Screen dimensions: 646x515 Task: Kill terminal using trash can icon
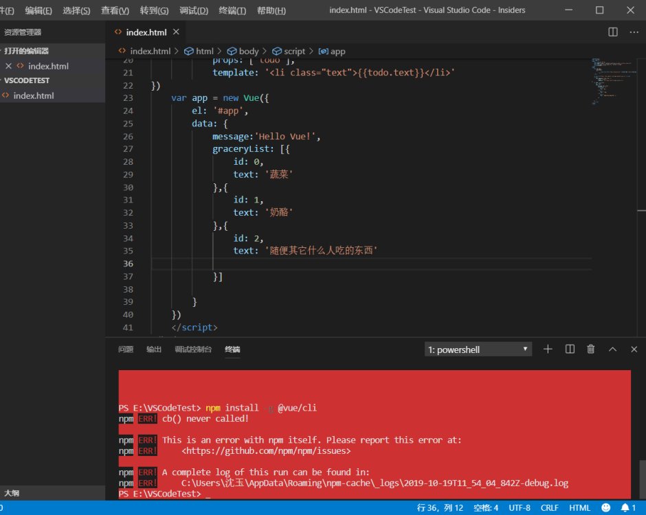(x=590, y=350)
